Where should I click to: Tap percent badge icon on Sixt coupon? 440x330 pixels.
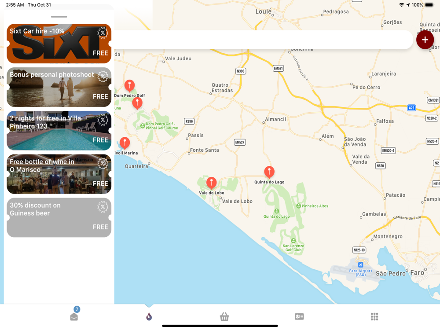click(103, 33)
